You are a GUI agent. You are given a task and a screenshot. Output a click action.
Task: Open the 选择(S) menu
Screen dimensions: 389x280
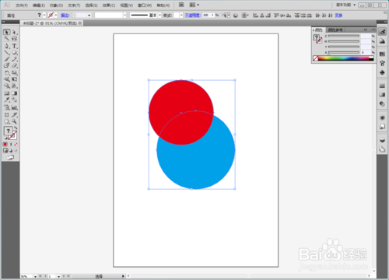tap(92, 5)
